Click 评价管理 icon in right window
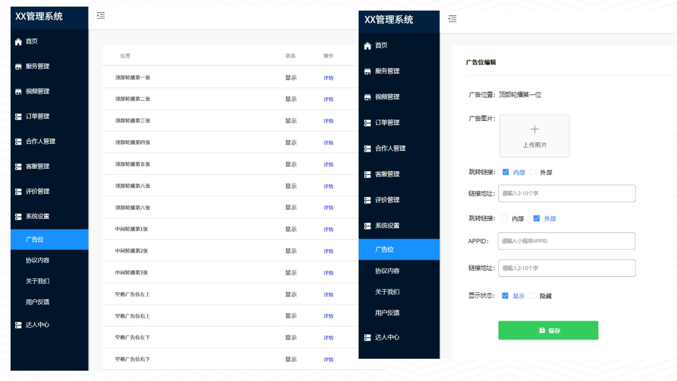 pyautogui.click(x=368, y=200)
